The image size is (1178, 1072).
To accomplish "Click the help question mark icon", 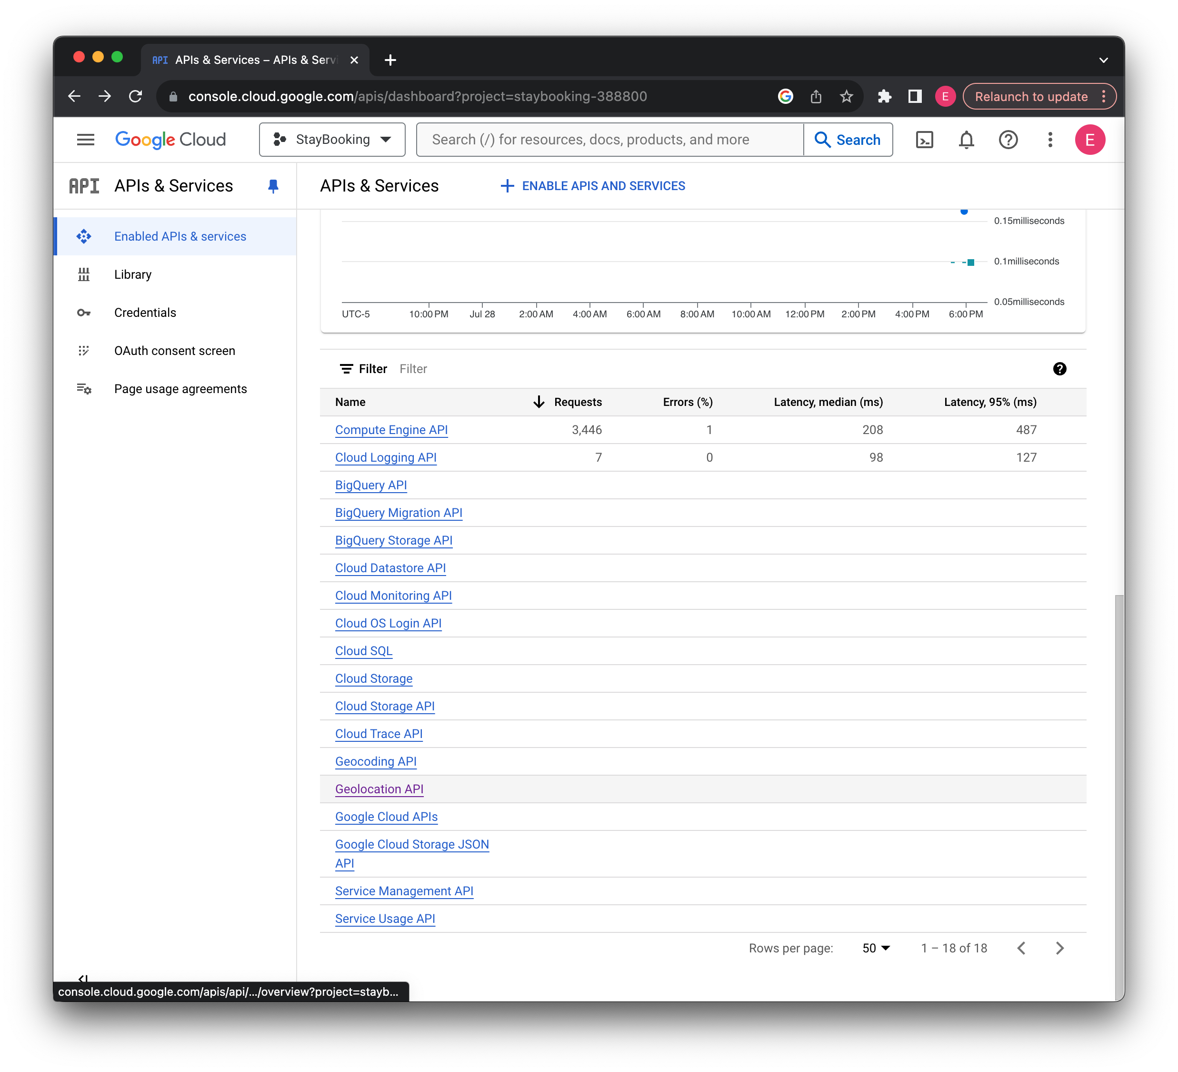I will (1008, 140).
